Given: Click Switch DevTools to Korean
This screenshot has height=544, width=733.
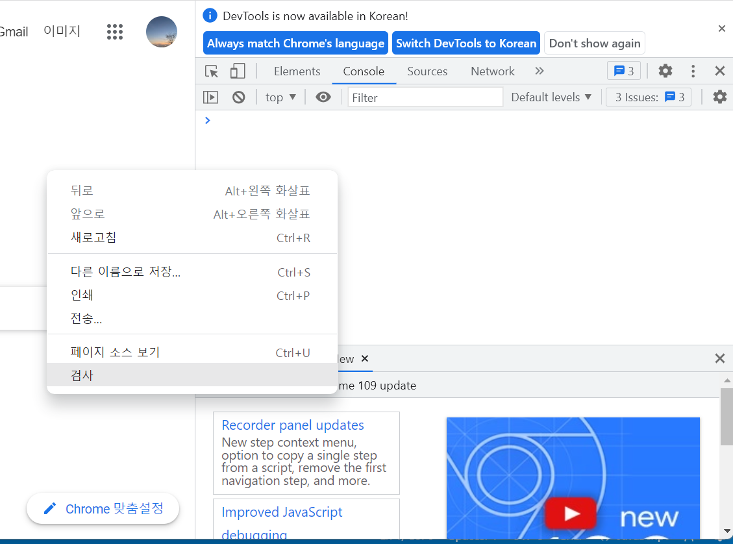Looking at the screenshot, I should click(x=466, y=43).
